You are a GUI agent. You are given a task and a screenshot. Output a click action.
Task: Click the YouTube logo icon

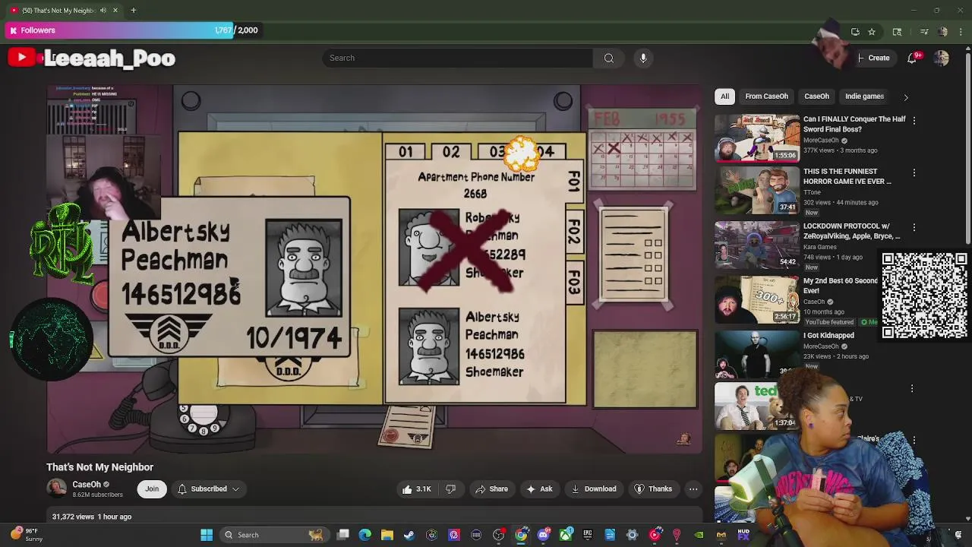point(21,57)
